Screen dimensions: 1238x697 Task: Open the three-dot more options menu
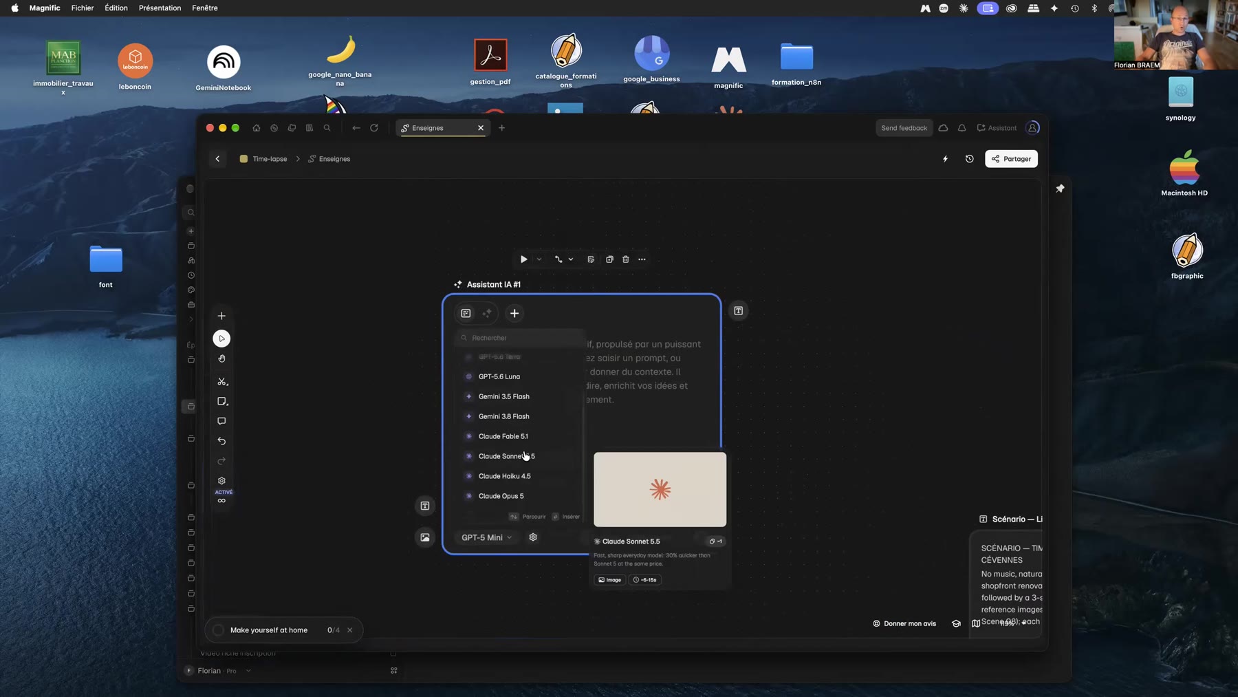pos(642,259)
